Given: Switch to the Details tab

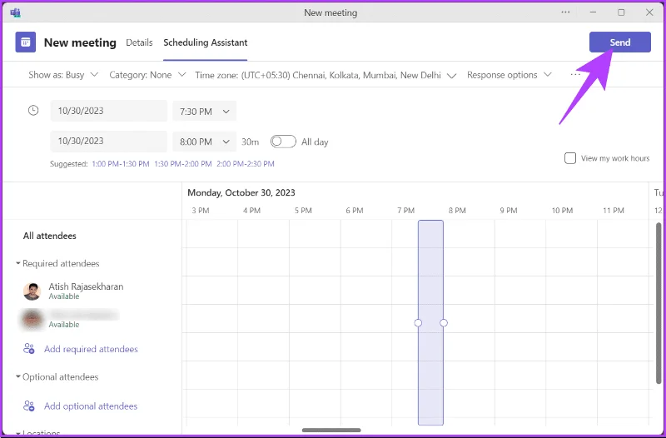Looking at the screenshot, I should [x=139, y=42].
